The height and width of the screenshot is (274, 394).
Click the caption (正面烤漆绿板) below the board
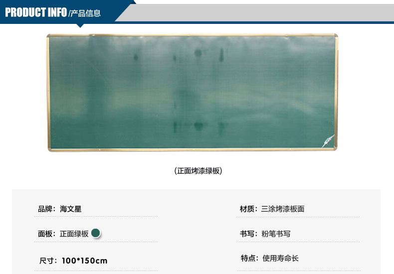tap(198, 170)
